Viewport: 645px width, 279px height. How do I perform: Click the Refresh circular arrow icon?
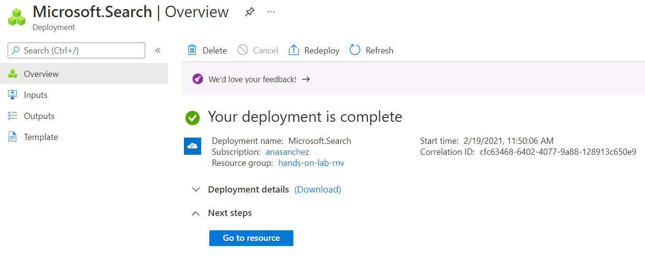click(x=355, y=50)
